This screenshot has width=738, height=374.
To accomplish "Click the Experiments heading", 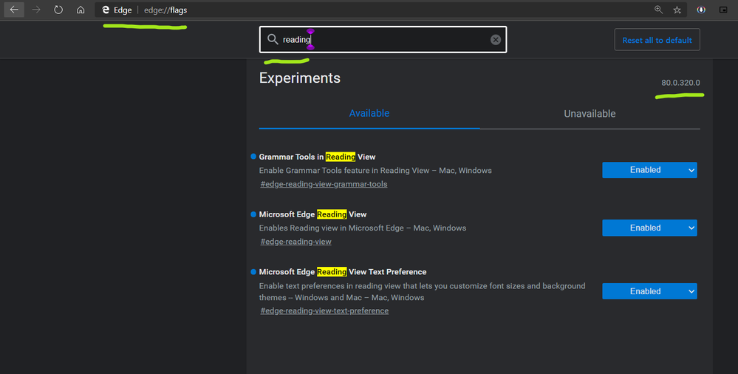I will 300,78.
